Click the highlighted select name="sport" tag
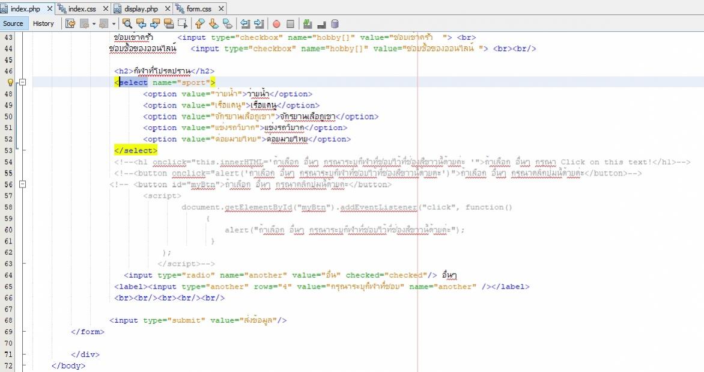Screen dimensions: 704x372 click(165, 82)
